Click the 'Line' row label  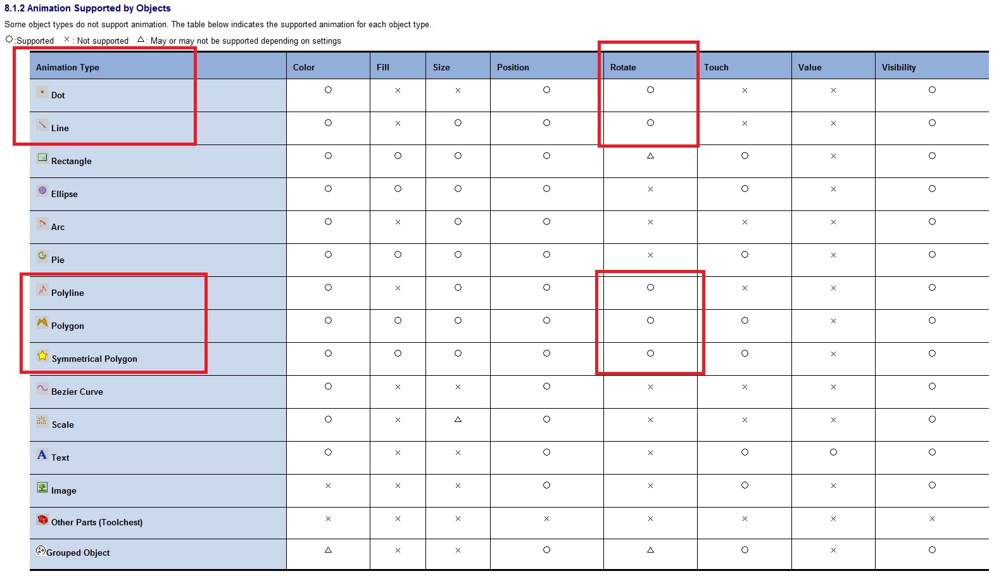60,128
